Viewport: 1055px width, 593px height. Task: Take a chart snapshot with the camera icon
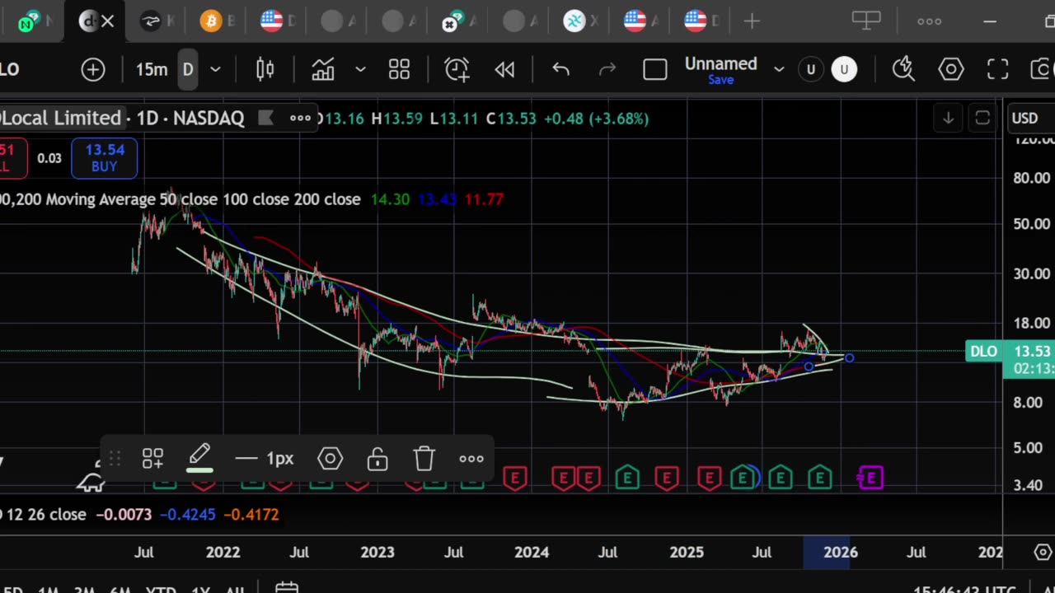point(1043,70)
